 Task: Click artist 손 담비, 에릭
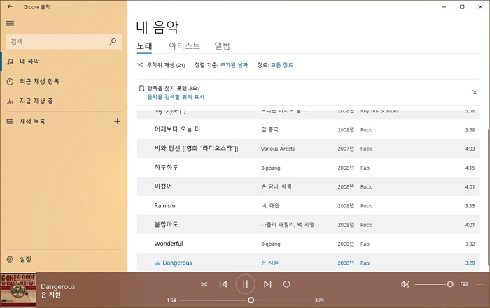276,186
